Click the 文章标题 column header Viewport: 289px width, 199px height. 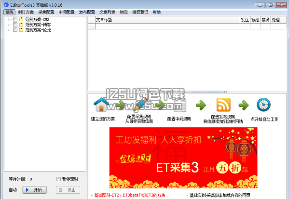point(167,20)
